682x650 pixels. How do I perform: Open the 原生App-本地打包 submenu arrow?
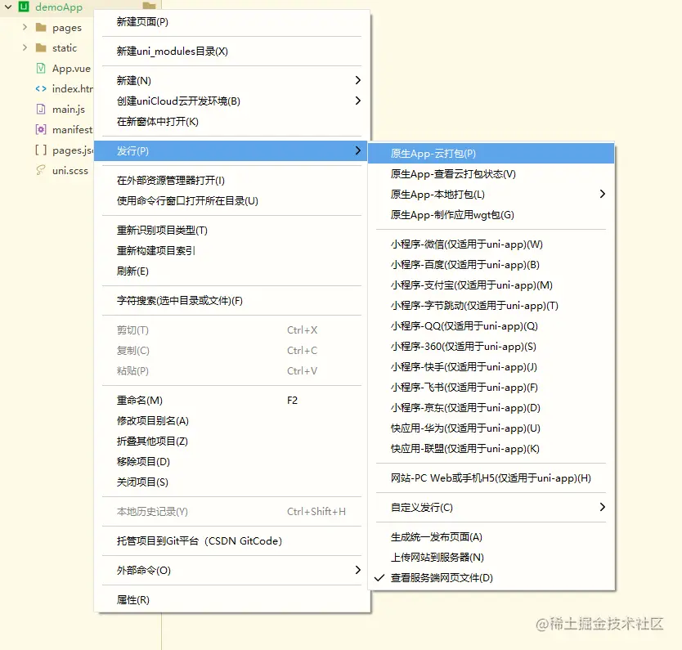click(602, 194)
